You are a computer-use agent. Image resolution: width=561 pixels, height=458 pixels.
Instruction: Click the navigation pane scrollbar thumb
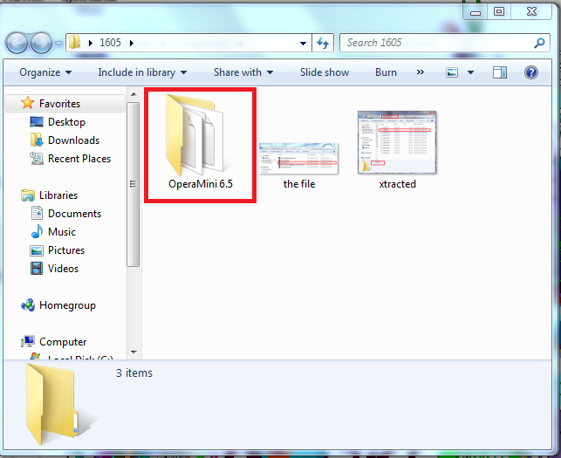point(133,184)
